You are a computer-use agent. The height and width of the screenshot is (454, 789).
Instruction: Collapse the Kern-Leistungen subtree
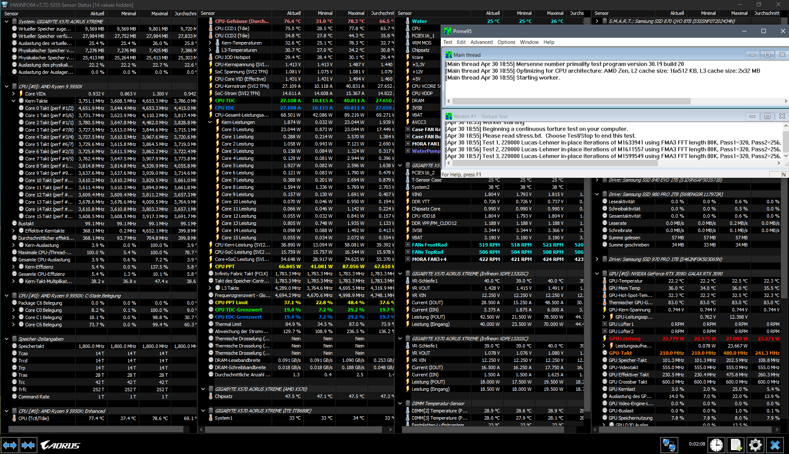coord(210,122)
